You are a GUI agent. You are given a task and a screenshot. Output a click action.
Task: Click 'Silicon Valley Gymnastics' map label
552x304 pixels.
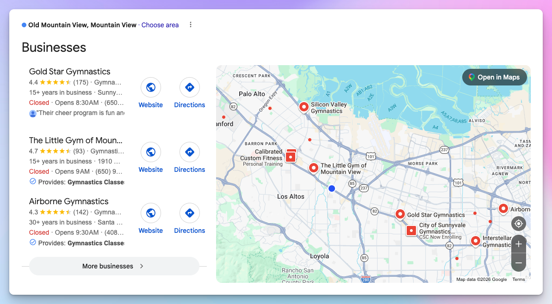(329, 108)
